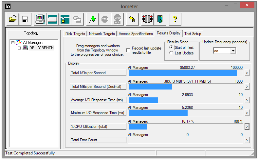Enable Record last update results to file
Screen dimensions: 258x160
[x=128, y=50]
